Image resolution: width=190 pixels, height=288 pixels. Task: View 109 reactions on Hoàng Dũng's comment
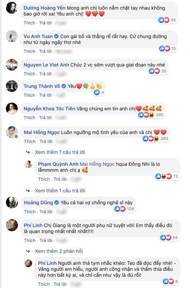click(x=125, y=209)
